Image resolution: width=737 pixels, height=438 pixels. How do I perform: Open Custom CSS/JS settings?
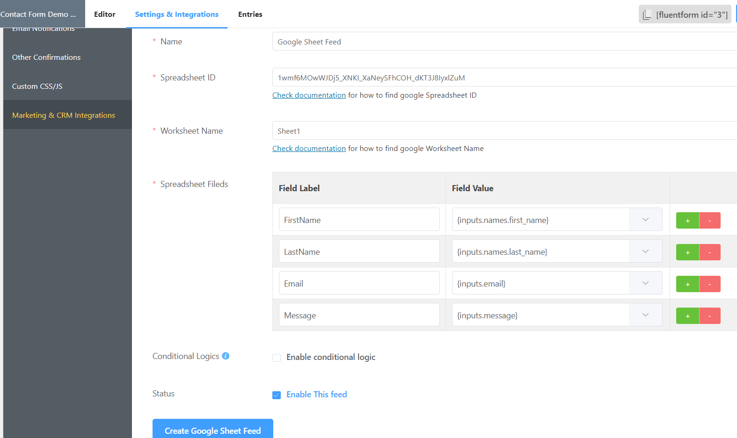point(67,86)
